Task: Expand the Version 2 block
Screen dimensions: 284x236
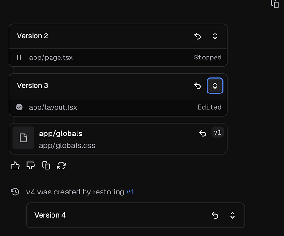Action: tap(215, 36)
